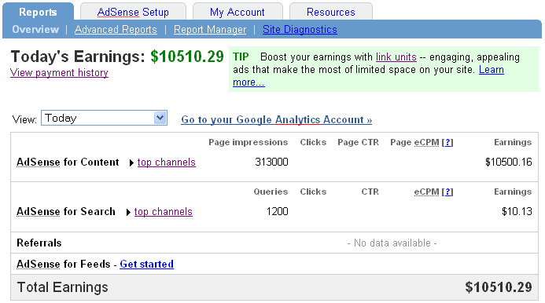Open the View period dropdown showing Today
This screenshot has width=545, height=303.
pyautogui.click(x=104, y=118)
